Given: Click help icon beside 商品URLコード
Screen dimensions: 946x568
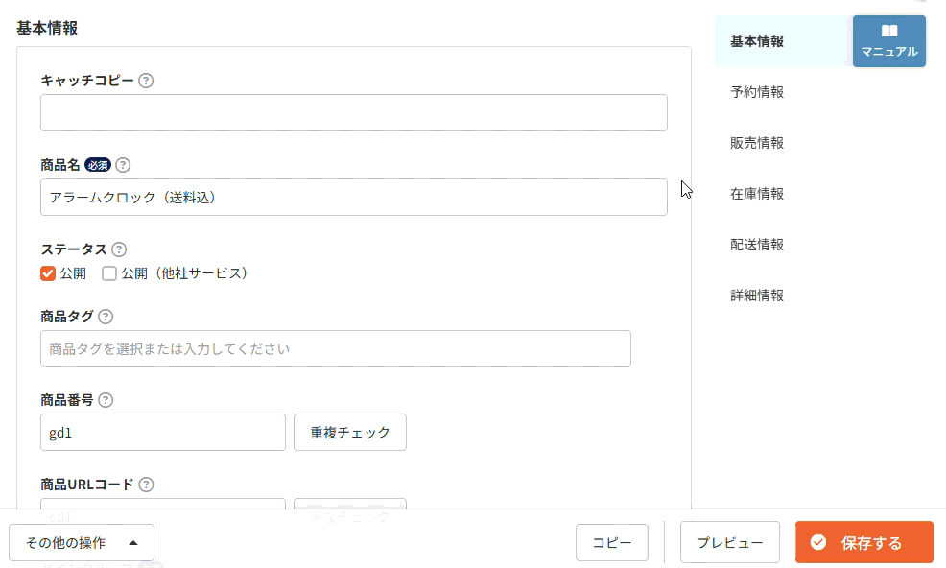Looking at the screenshot, I should 146,485.
